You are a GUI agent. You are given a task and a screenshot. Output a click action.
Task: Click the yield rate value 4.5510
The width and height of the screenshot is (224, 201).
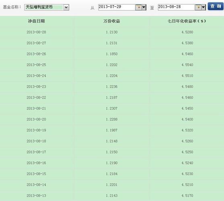tap(187, 76)
